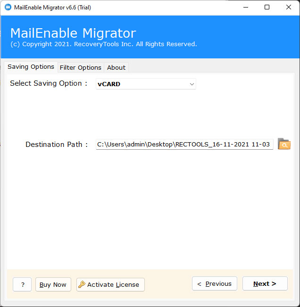Open the About tab
Viewport: 300px width, 307px height.
point(116,67)
